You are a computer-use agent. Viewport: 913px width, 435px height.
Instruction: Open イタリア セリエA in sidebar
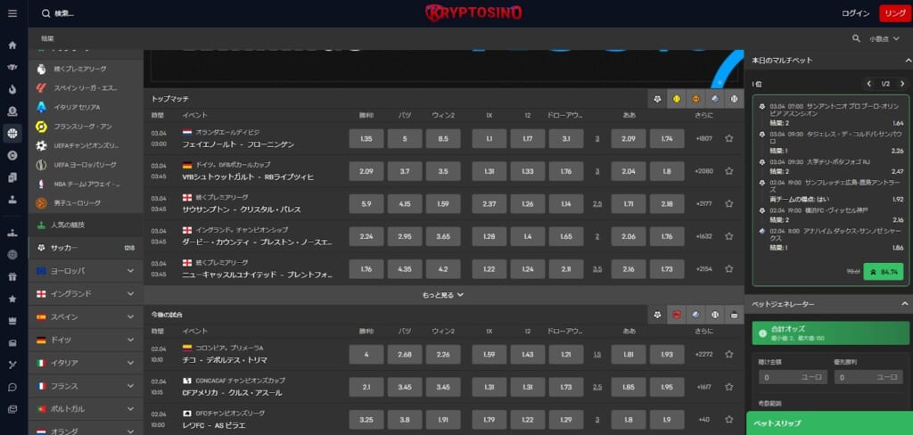click(x=86, y=107)
